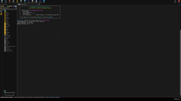
Task: Select the .config folder
Action: click(x=6, y=15)
